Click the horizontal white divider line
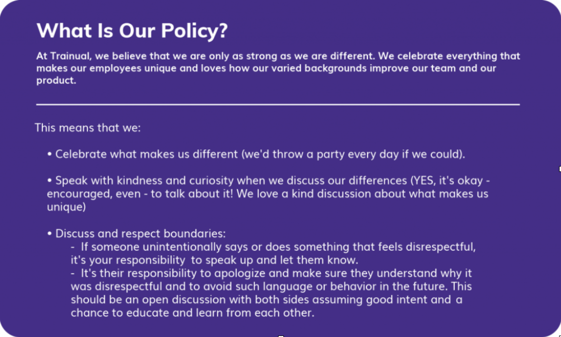 (x=278, y=104)
